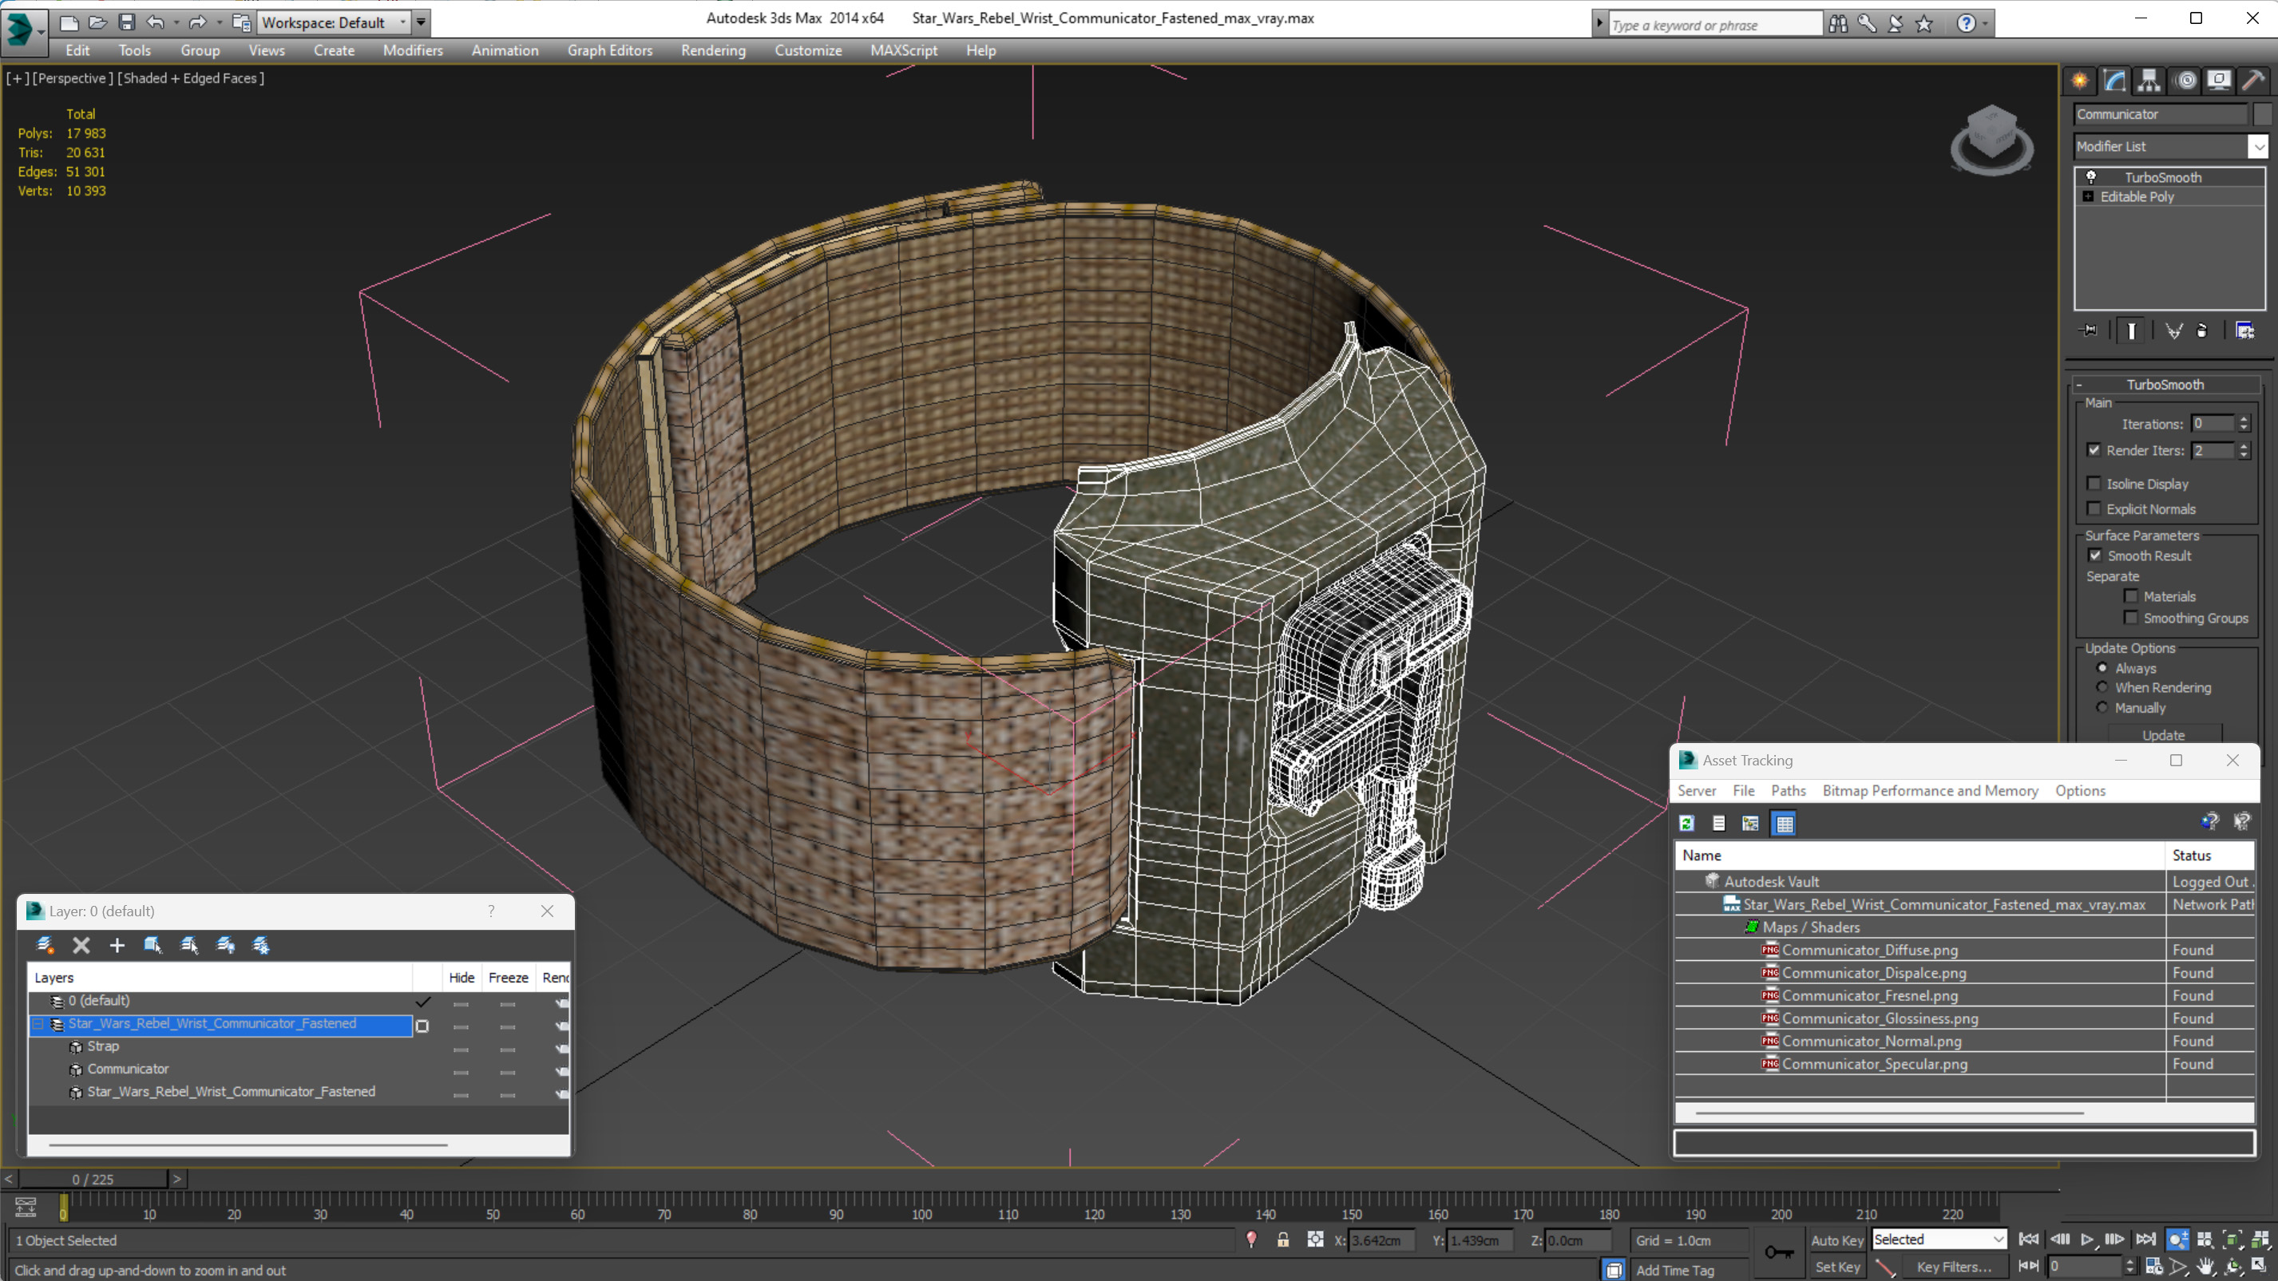2278x1281 pixels.
Task: Toggle the selection lock padlock icon
Action: pos(1282,1239)
